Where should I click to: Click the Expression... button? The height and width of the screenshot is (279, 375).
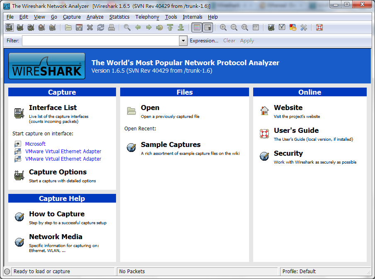(204, 41)
